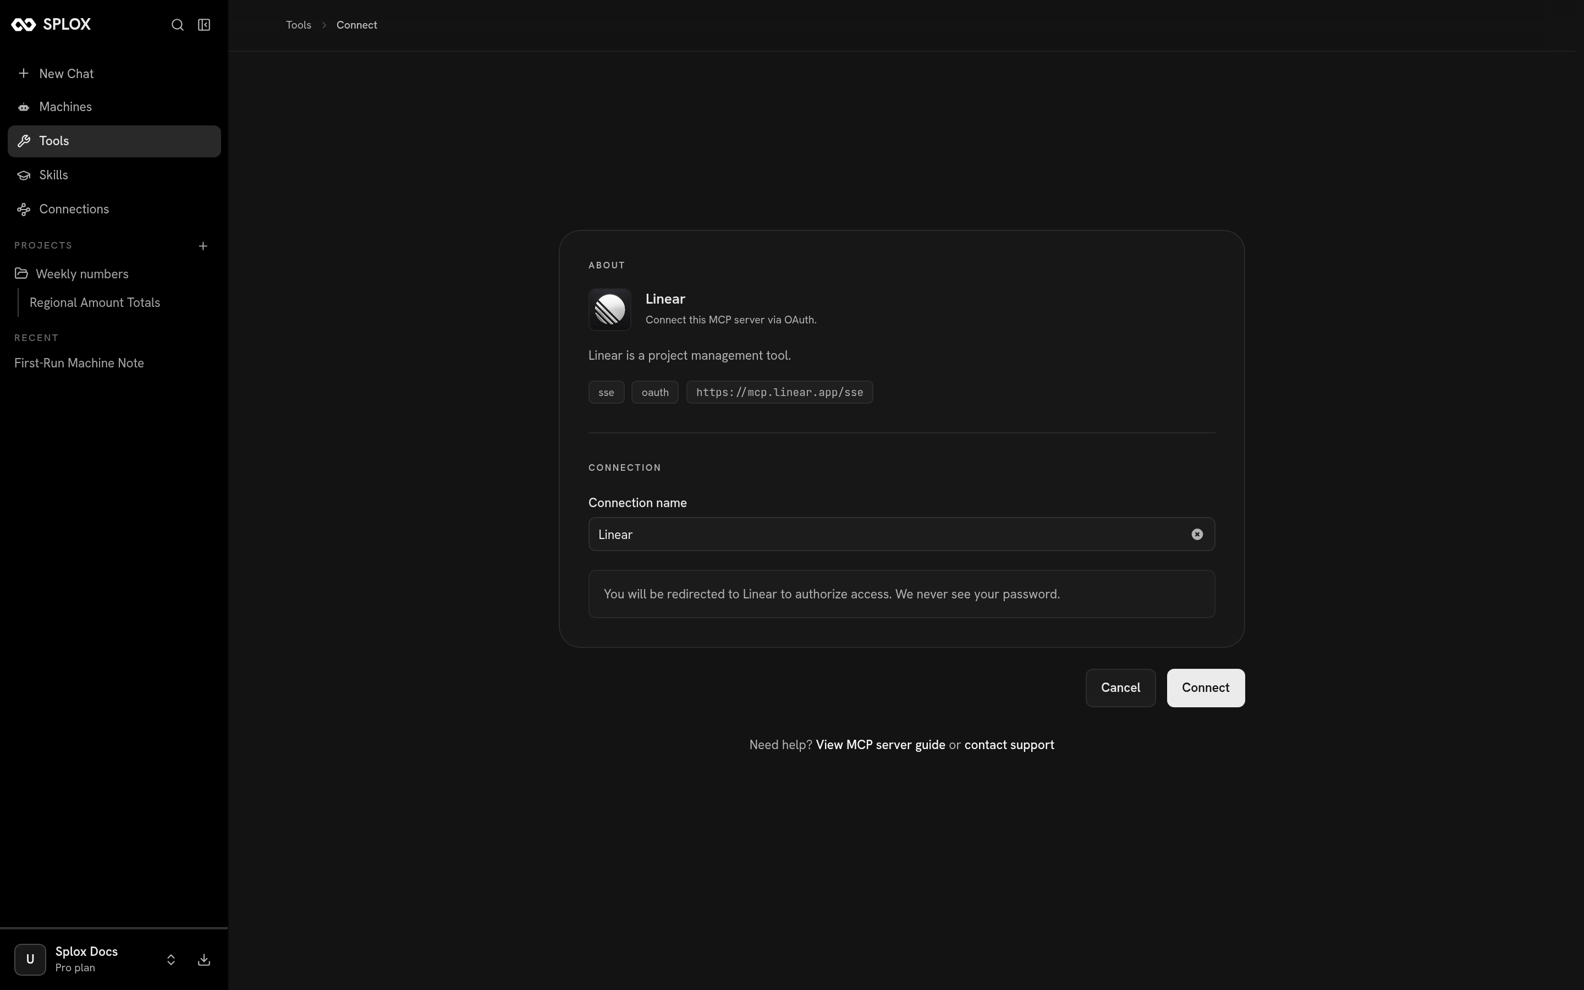
Task: Click the Skills graduation cap icon
Action: point(24,175)
